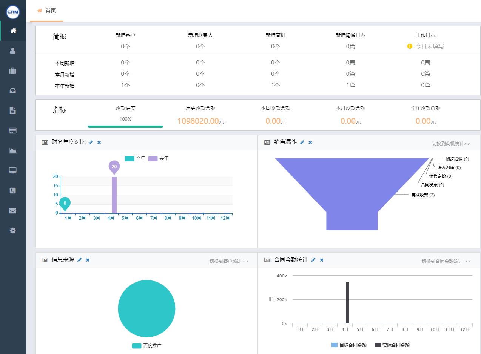Toggle the 今年 series in the chart legend

click(x=135, y=158)
